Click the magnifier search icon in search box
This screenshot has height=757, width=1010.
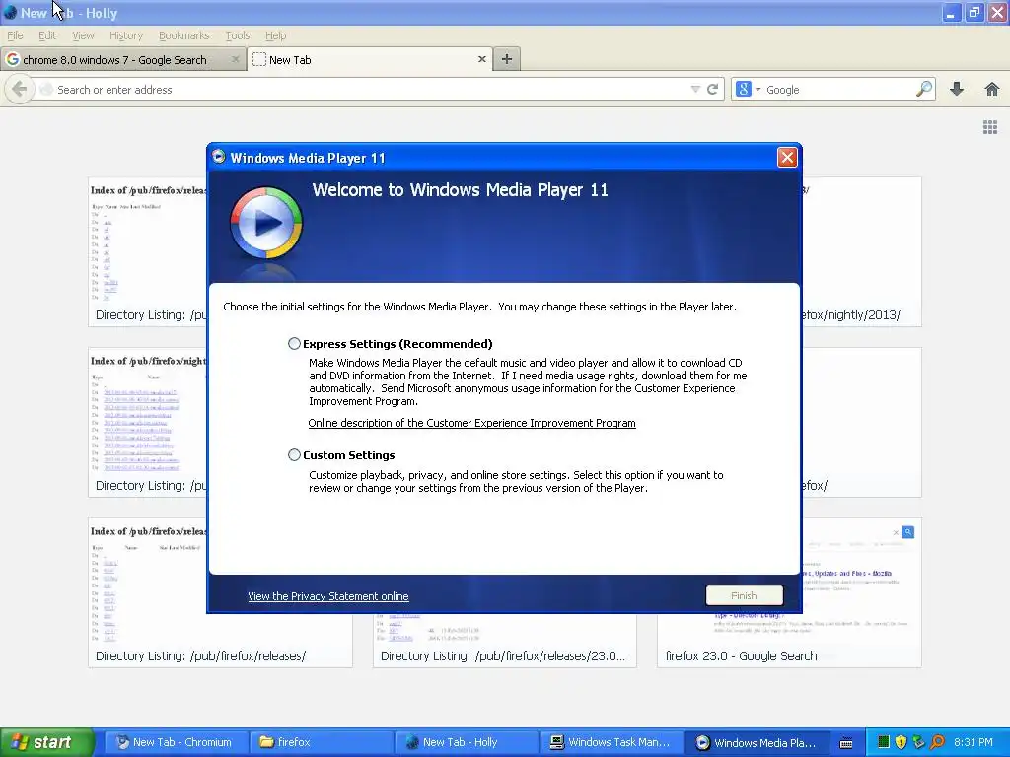[x=924, y=89]
